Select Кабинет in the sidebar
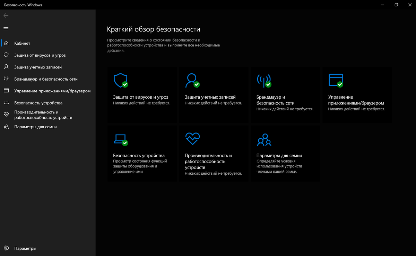Image resolution: width=416 pixels, height=256 pixels. tap(48, 43)
